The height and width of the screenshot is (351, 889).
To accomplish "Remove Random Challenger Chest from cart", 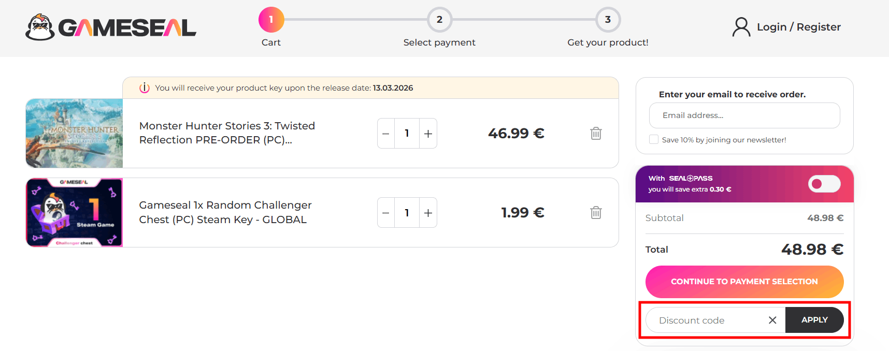I will click(596, 213).
